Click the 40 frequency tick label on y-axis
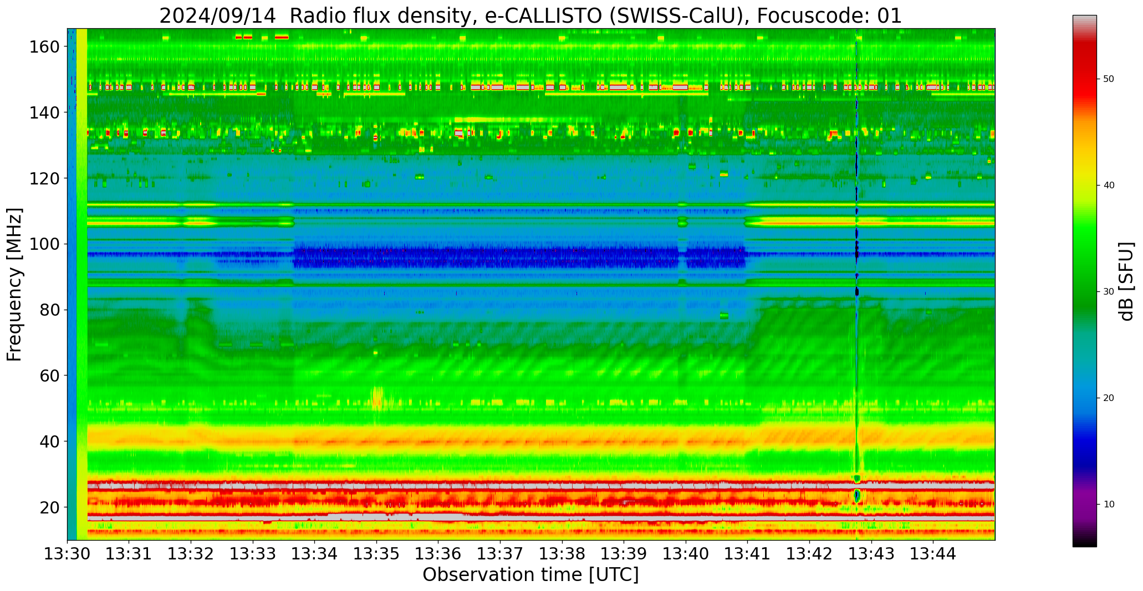Viewport: 1143px width, 591px height. [49, 441]
